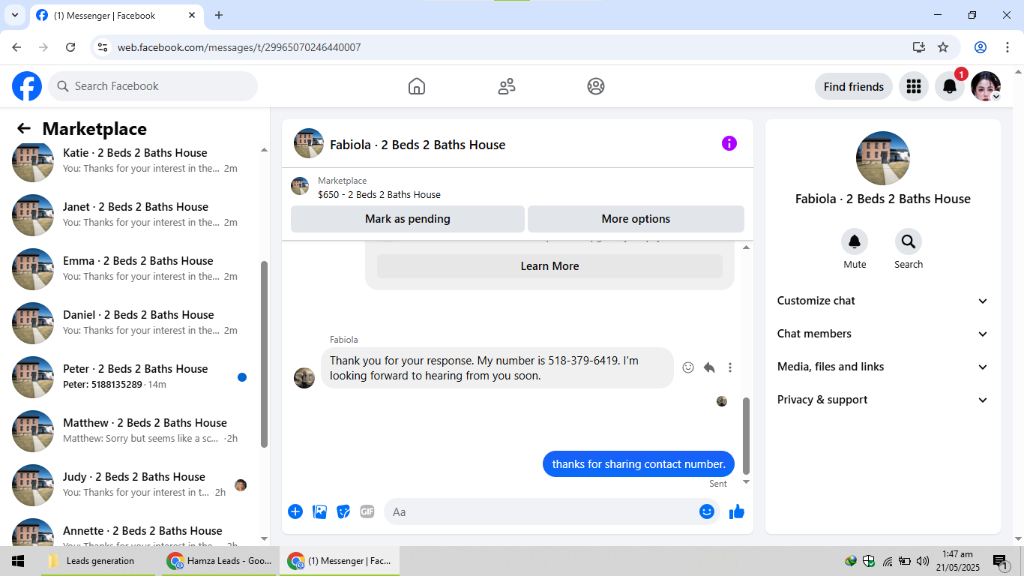Open the account profile picture menu
Screen dimensions: 1024x576
[x=986, y=86]
